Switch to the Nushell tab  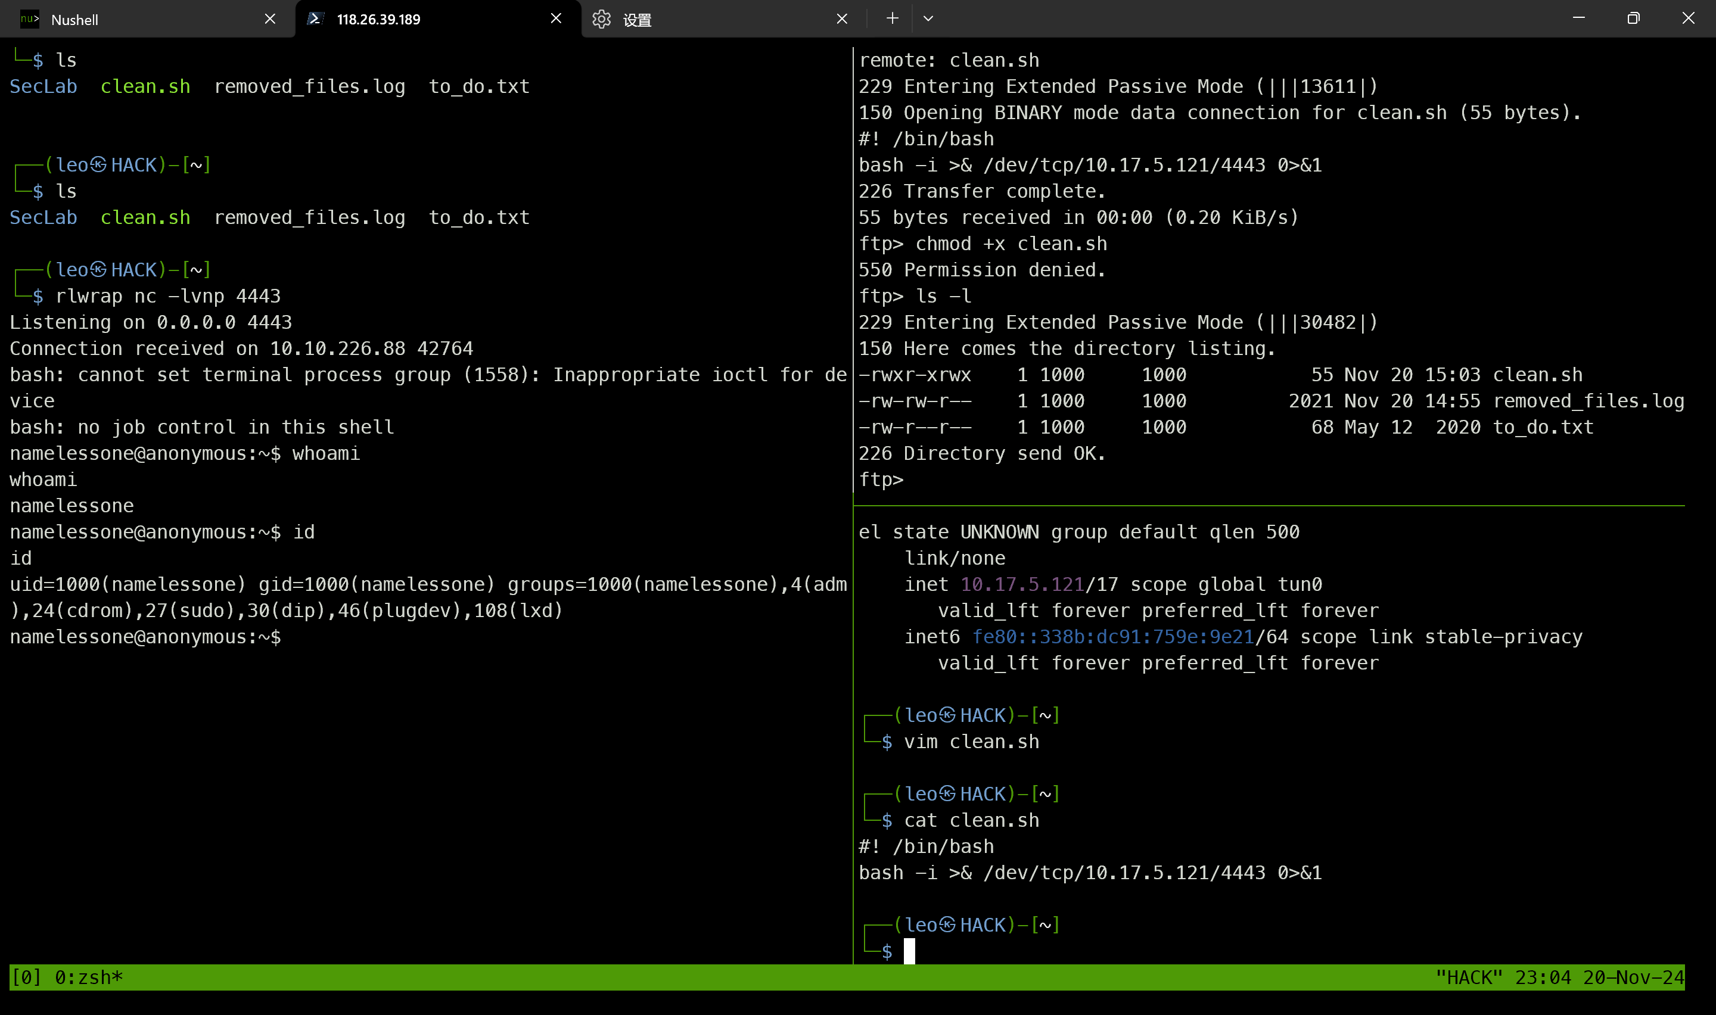tap(147, 19)
